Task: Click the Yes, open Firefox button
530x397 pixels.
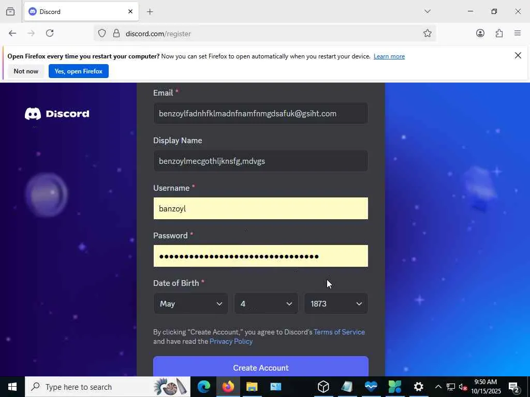Action: (x=79, y=71)
